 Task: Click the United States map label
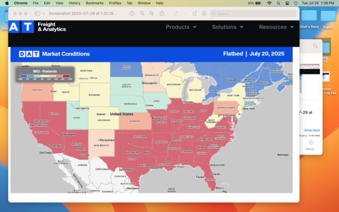[121, 114]
